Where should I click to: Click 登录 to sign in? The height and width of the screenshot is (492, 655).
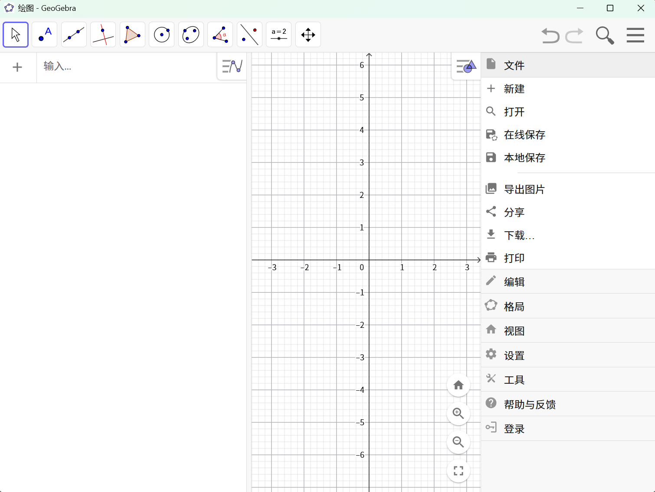pos(514,428)
